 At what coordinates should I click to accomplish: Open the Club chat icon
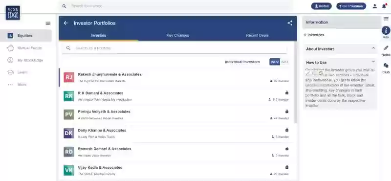(x=386, y=66)
